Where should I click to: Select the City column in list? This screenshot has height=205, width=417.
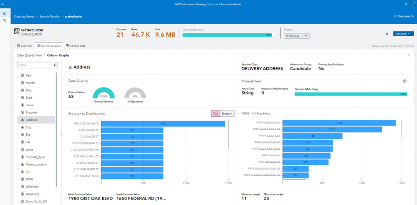click(x=28, y=127)
